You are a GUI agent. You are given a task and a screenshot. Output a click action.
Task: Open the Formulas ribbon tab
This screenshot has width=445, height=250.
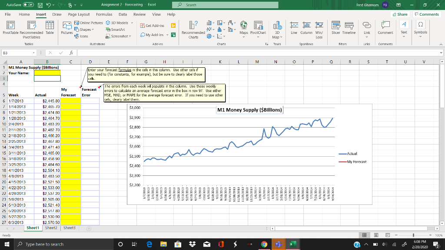click(104, 14)
